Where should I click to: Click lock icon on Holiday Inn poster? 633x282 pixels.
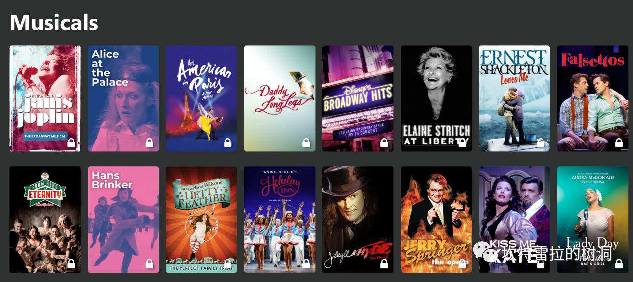click(x=306, y=264)
